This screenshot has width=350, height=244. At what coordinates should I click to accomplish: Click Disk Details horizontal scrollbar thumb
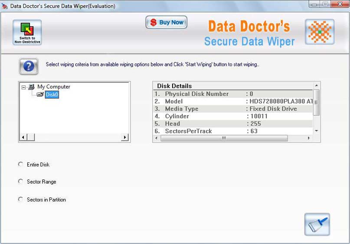coord(224,138)
